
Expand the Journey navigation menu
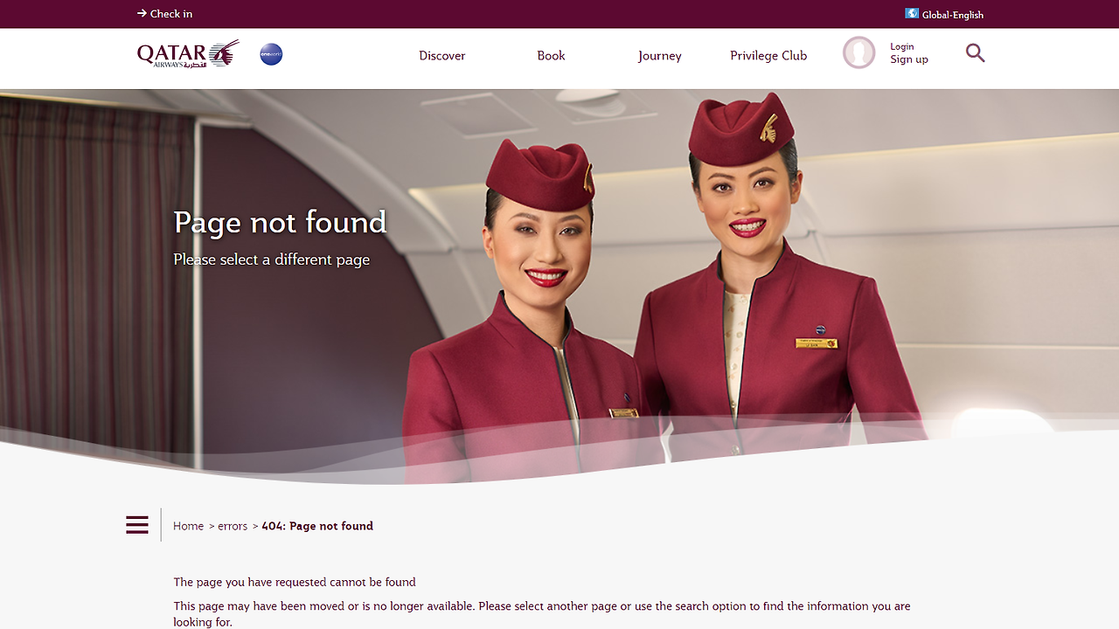click(659, 56)
